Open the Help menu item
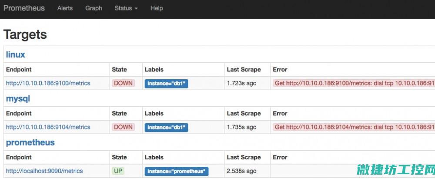 coord(157,8)
